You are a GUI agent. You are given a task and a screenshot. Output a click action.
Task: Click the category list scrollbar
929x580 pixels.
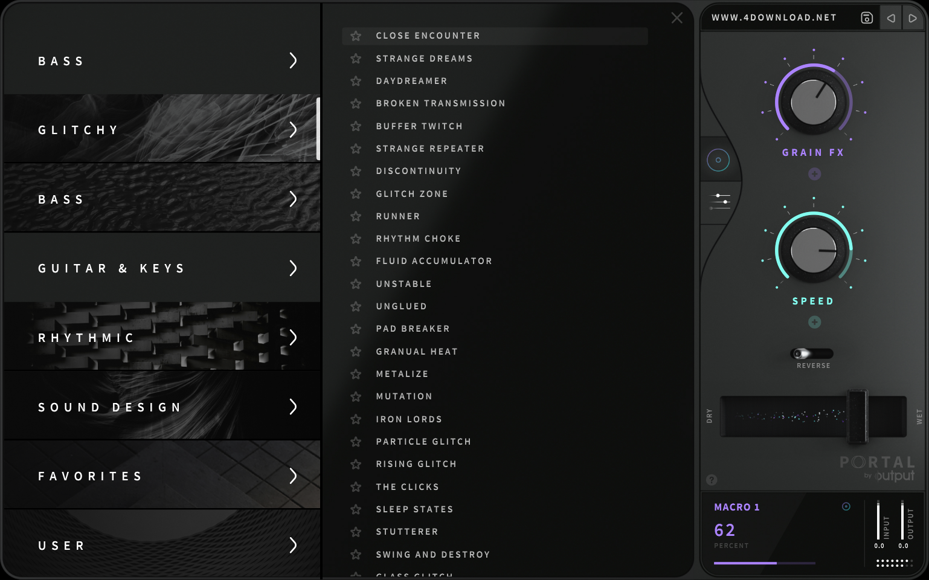pos(318,129)
